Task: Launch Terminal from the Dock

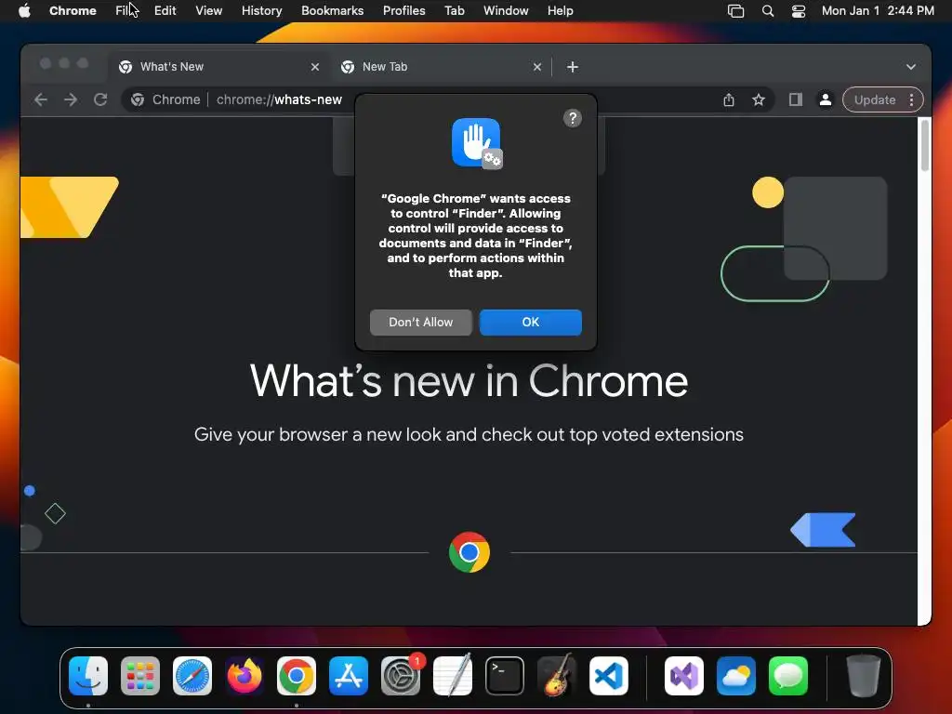Action: tap(505, 676)
